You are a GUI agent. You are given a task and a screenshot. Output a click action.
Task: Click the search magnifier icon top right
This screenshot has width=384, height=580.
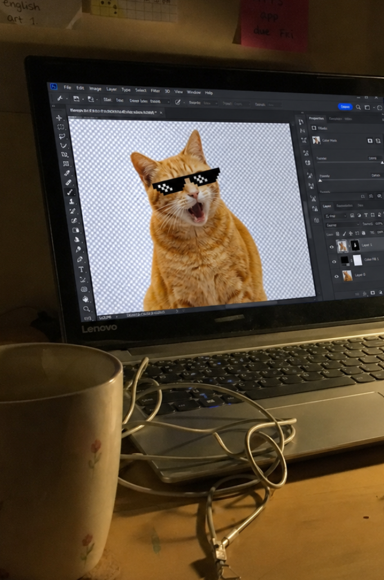[358, 107]
